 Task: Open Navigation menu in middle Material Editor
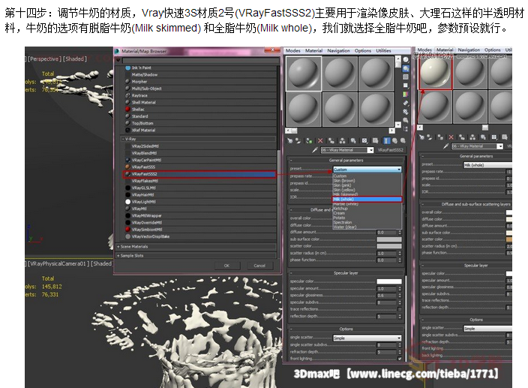[x=338, y=50]
